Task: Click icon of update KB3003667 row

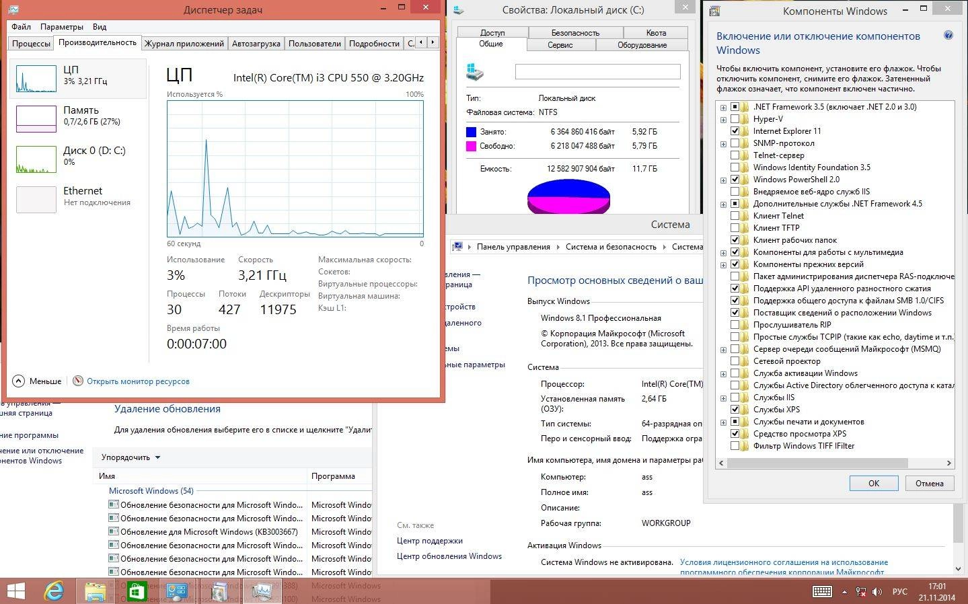Action: 114,531
